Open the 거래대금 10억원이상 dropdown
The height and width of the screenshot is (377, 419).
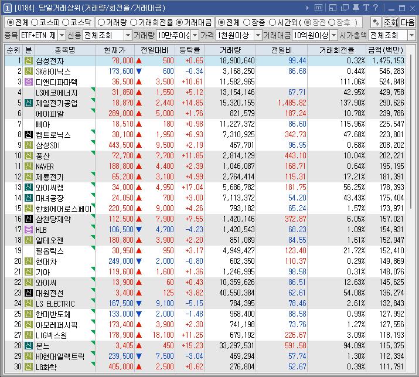(x=334, y=35)
